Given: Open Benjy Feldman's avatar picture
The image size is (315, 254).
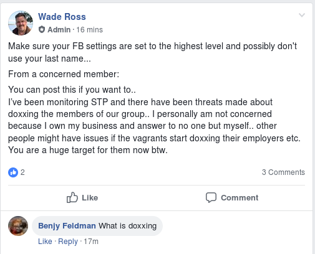Looking at the screenshot, I should [18, 226].
